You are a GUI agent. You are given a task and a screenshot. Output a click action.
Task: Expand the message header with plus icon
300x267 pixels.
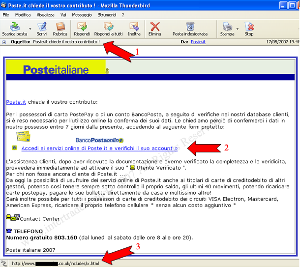click(4, 42)
